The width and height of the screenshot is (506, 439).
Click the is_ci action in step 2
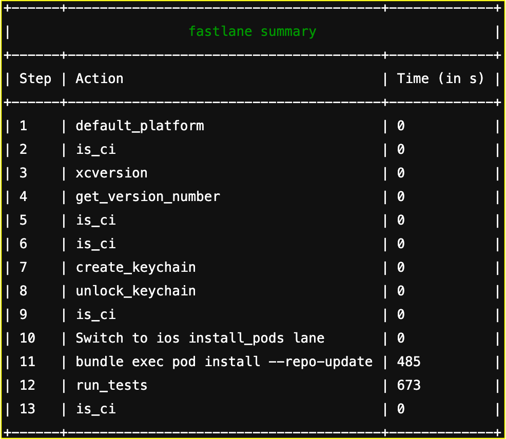coord(95,149)
